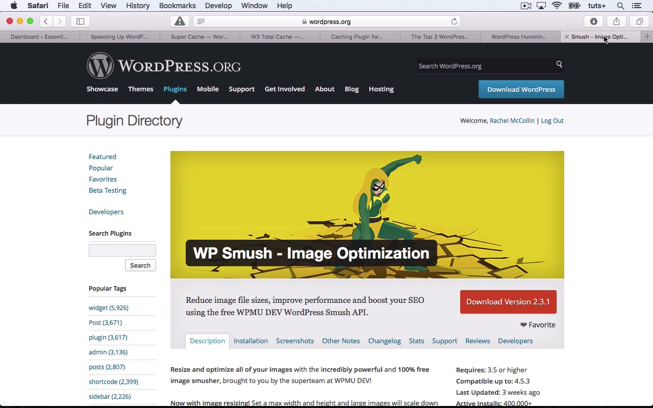Add a new tab with plus icon
This screenshot has width=653, height=408.
(647, 37)
